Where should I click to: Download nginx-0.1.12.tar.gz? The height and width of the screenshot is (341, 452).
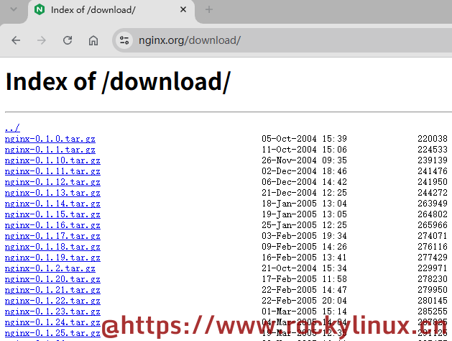pos(52,182)
